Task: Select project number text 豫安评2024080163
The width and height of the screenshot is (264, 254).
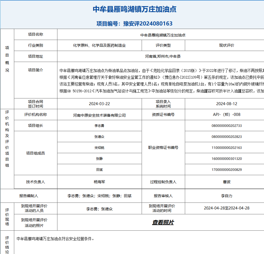Action: coord(148,24)
